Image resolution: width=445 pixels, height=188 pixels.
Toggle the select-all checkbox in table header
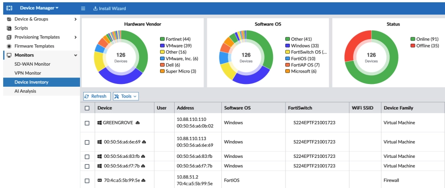pyautogui.click(x=87, y=108)
